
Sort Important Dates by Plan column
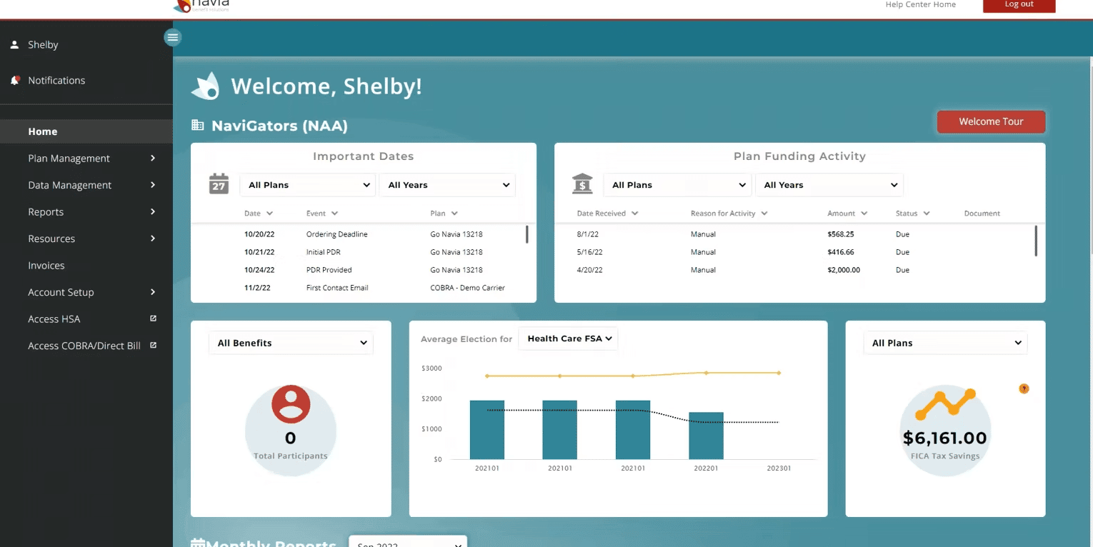point(444,213)
